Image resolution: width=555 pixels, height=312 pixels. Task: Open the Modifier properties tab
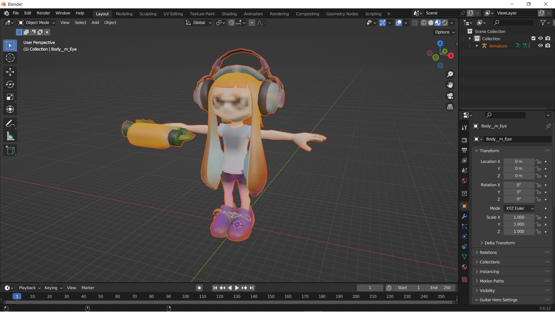point(464,216)
